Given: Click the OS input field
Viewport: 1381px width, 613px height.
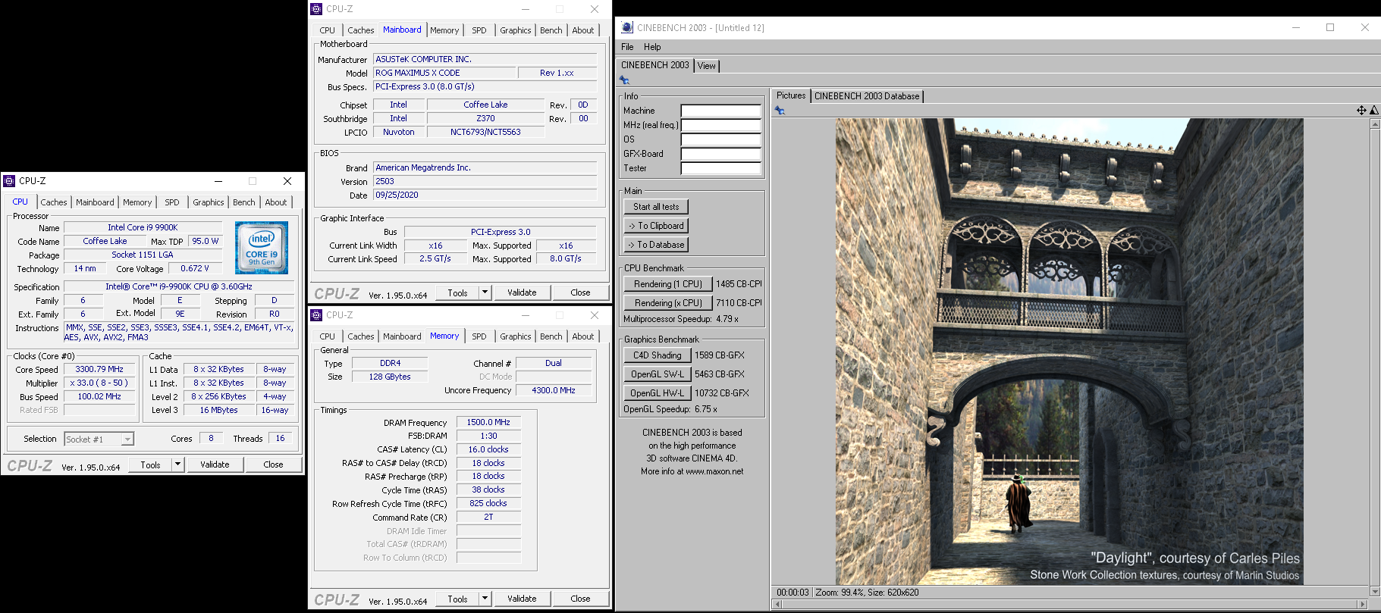Looking at the screenshot, I should 720,139.
